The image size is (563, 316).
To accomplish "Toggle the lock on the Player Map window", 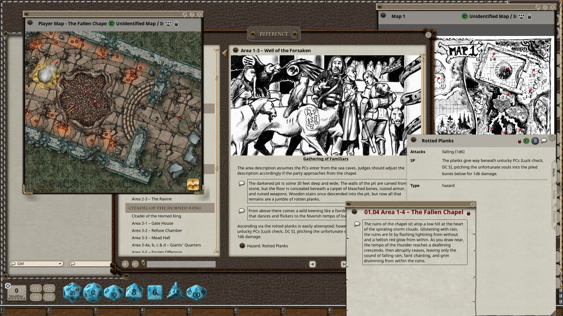I will (x=176, y=24).
